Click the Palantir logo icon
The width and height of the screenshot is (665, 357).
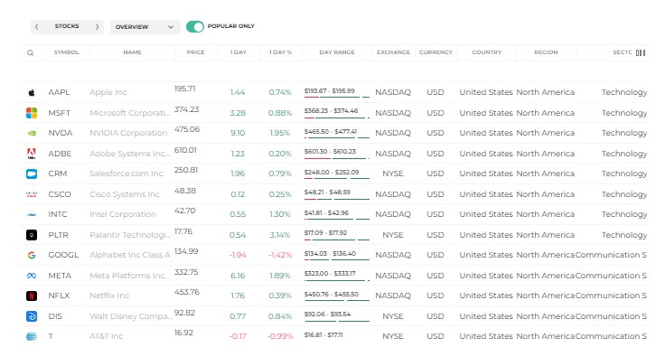point(32,235)
